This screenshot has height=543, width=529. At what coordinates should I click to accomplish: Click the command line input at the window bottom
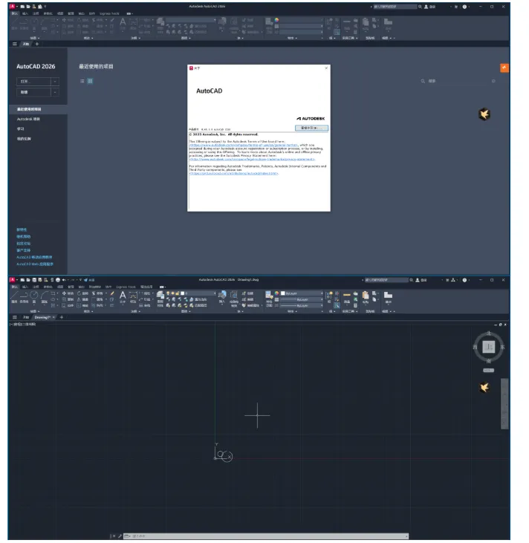[x=265, y=536]
